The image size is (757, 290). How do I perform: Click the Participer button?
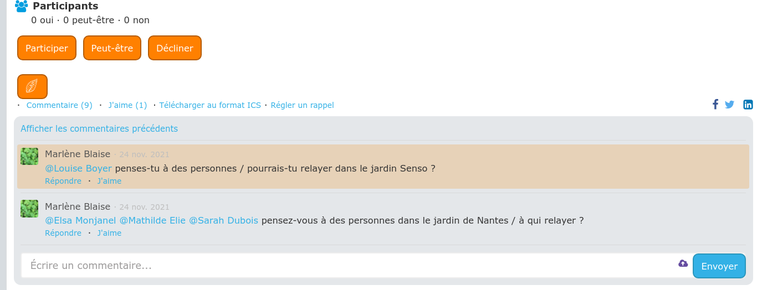point(47,48)
